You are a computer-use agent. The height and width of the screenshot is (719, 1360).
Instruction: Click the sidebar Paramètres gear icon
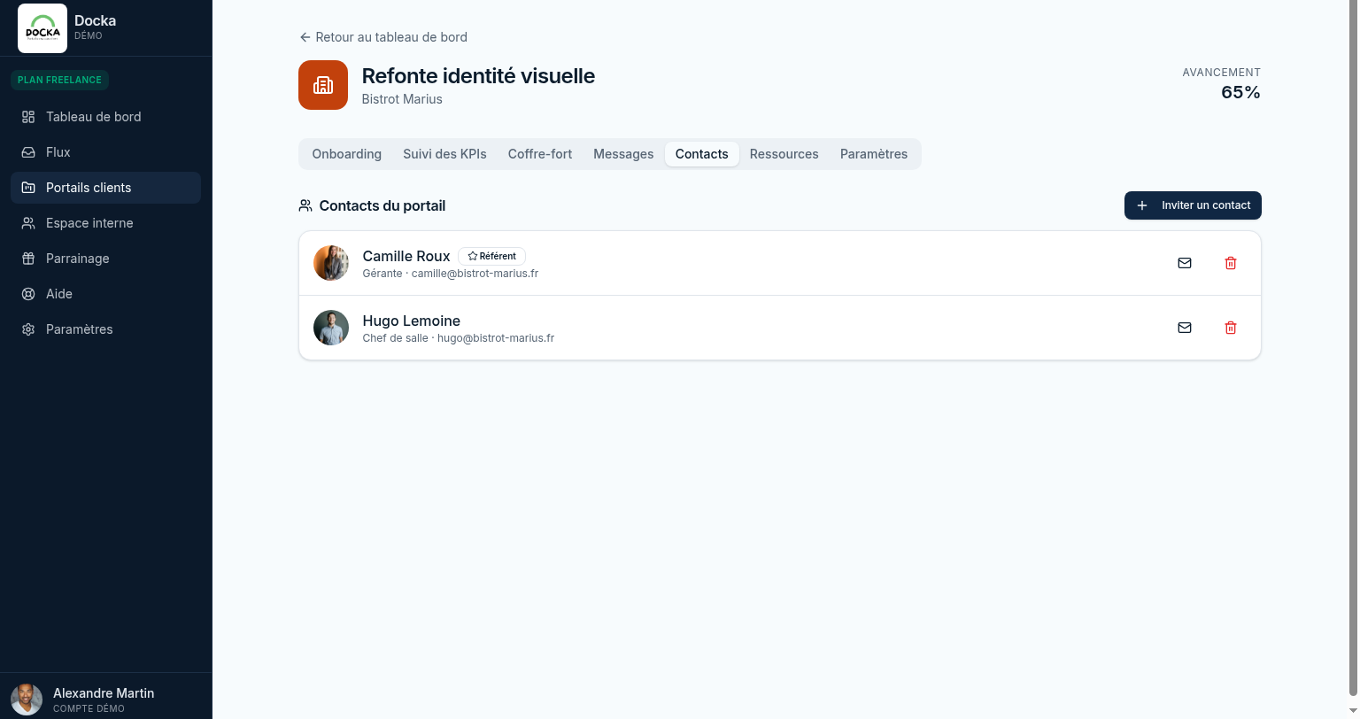point(28,329)
